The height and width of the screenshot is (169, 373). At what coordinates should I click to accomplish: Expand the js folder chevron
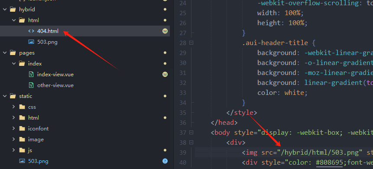[x=14, y=150]
